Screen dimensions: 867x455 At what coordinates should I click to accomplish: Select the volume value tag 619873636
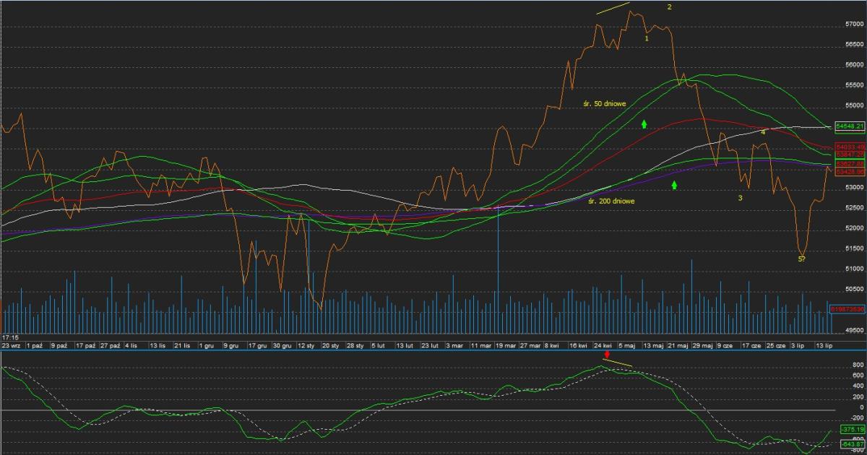(848, 308)
